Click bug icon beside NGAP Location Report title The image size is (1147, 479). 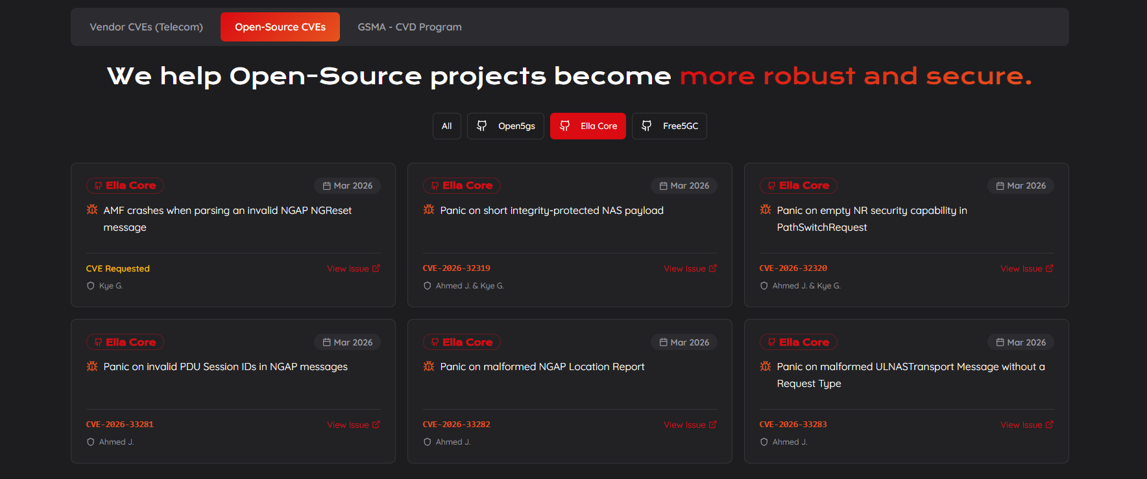click(429, 366)
